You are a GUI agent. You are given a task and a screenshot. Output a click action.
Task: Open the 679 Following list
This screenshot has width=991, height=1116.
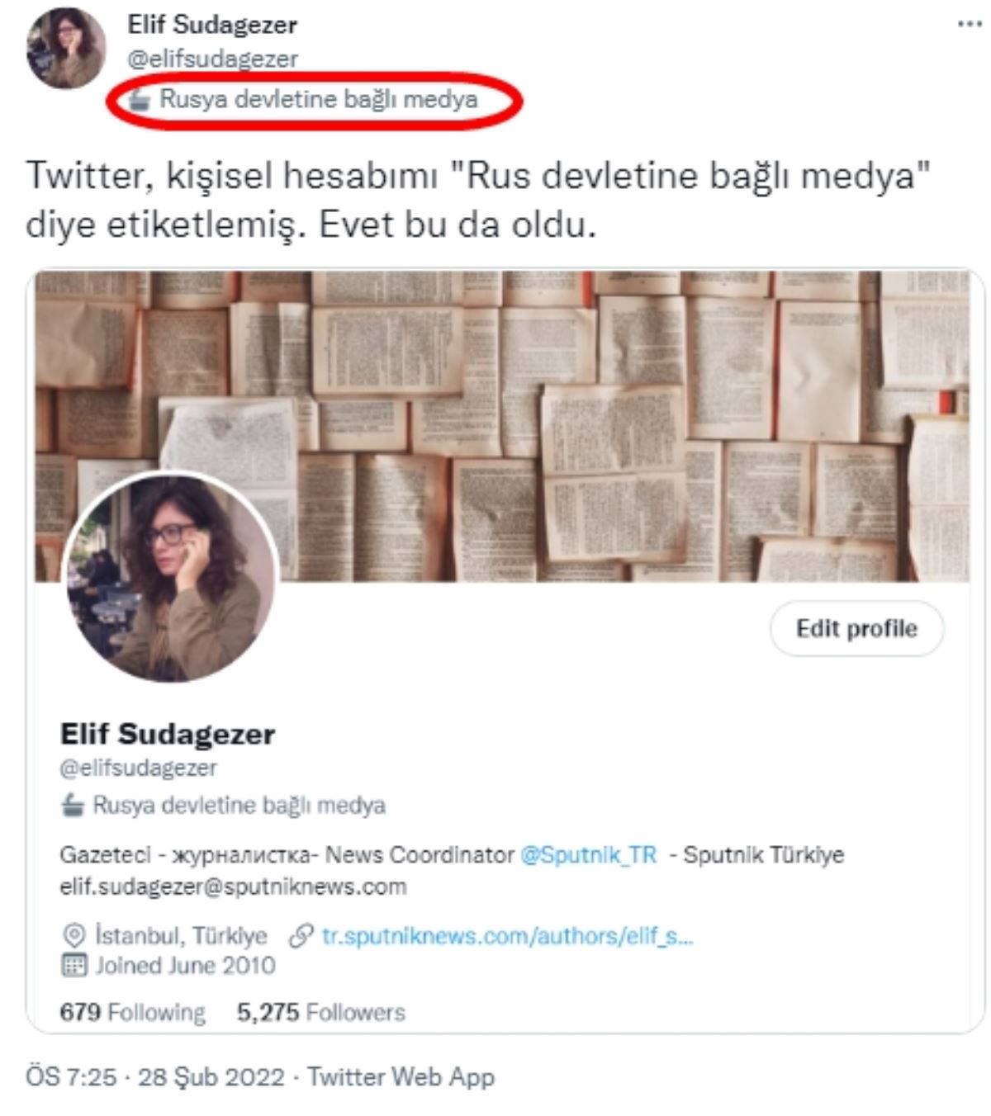[132, 1012]
